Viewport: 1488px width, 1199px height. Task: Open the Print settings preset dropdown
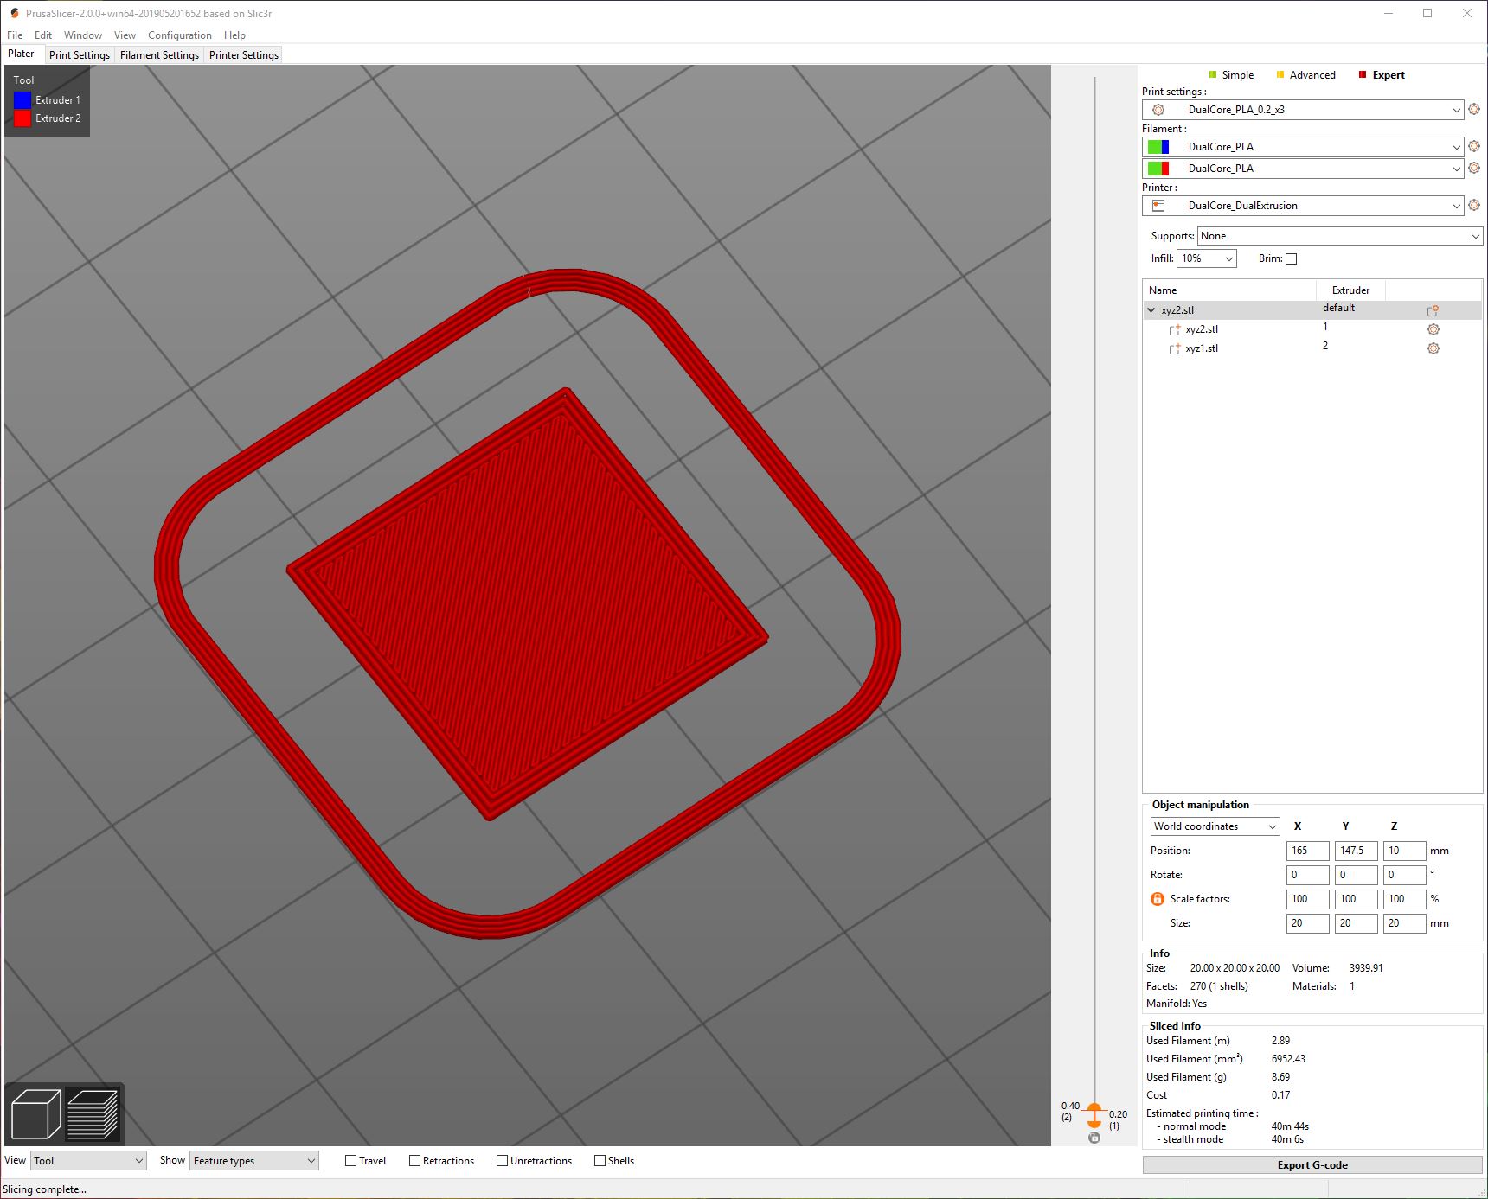pos(1303,110)
